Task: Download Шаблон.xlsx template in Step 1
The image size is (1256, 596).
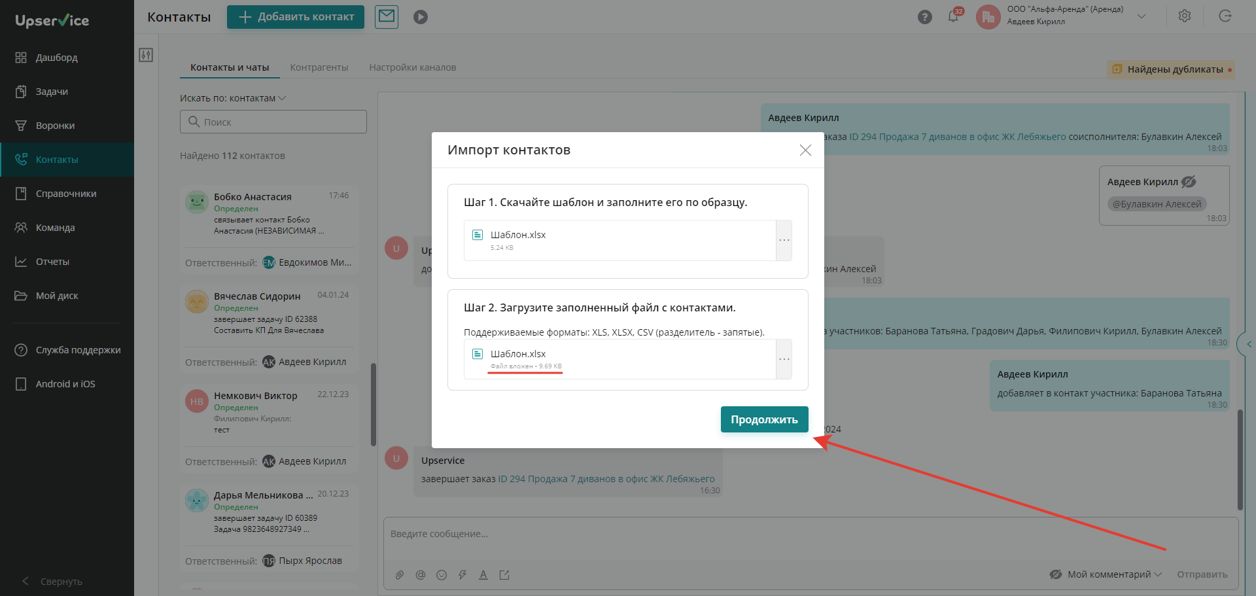Action: point(619,240)
